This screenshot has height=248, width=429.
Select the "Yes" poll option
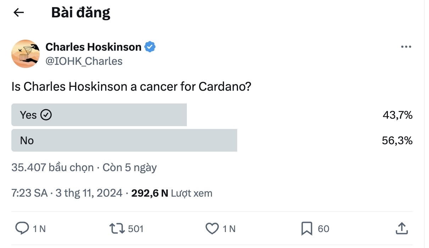(x=99, y=115)
